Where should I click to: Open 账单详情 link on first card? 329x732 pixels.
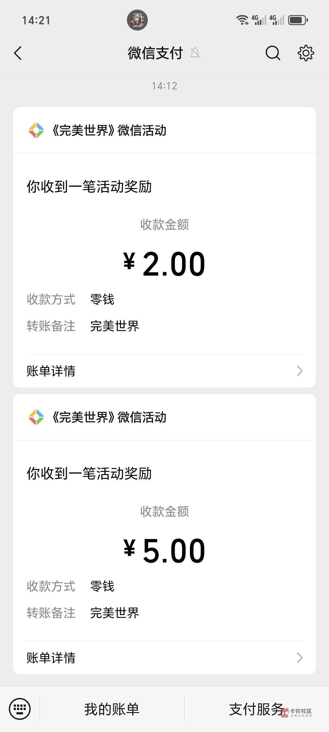(x=51, y=371)
